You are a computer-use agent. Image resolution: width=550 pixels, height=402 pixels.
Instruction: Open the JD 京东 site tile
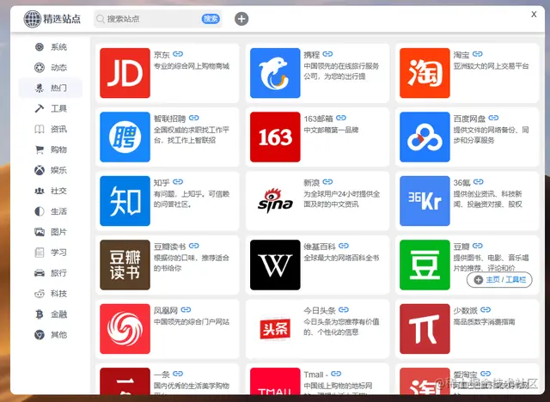125,73
